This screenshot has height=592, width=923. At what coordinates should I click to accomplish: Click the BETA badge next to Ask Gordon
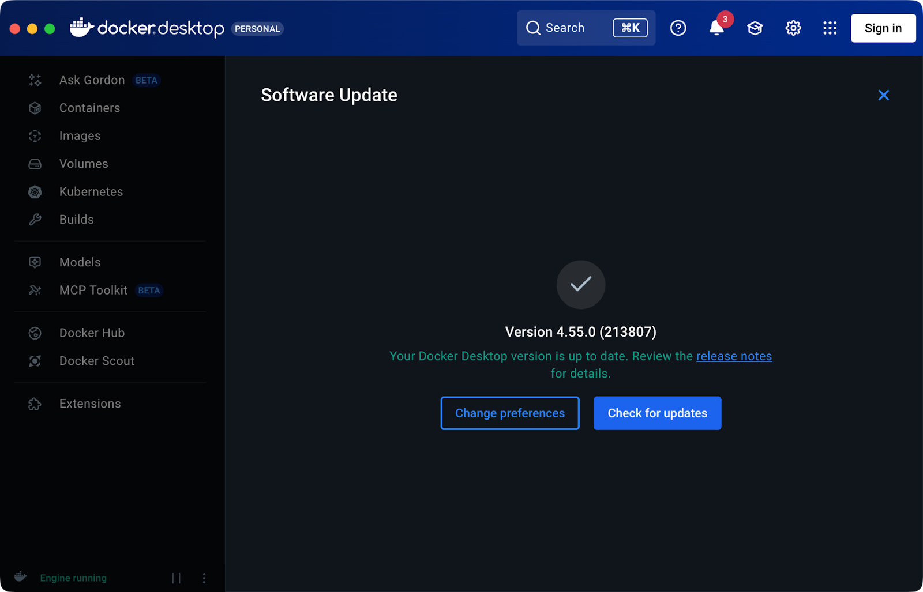147,80
